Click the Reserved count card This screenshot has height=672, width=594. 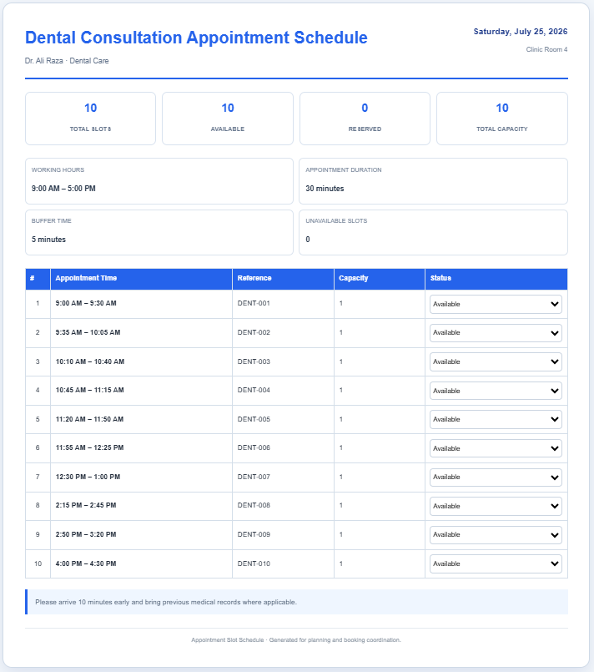(x=365, y=119)
